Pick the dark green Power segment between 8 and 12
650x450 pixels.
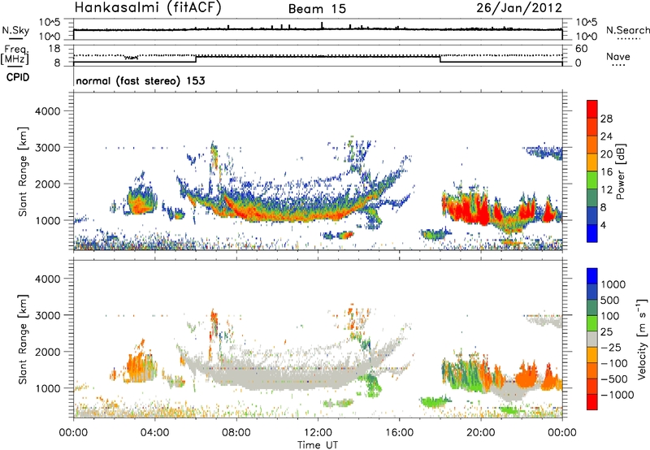click(592, 198)
